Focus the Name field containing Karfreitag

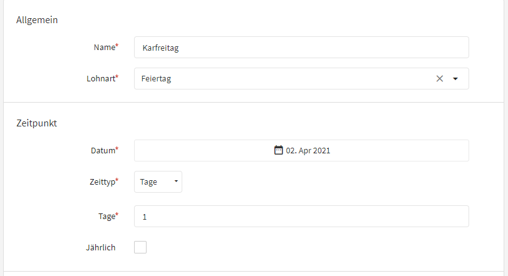click(301, 47)
